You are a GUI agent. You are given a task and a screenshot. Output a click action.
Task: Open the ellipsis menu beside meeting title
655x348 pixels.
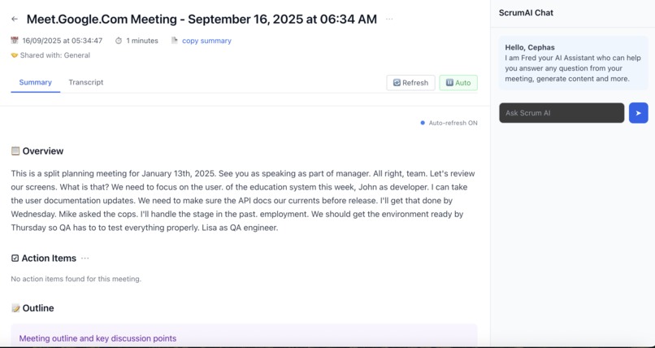pos(389,19)
